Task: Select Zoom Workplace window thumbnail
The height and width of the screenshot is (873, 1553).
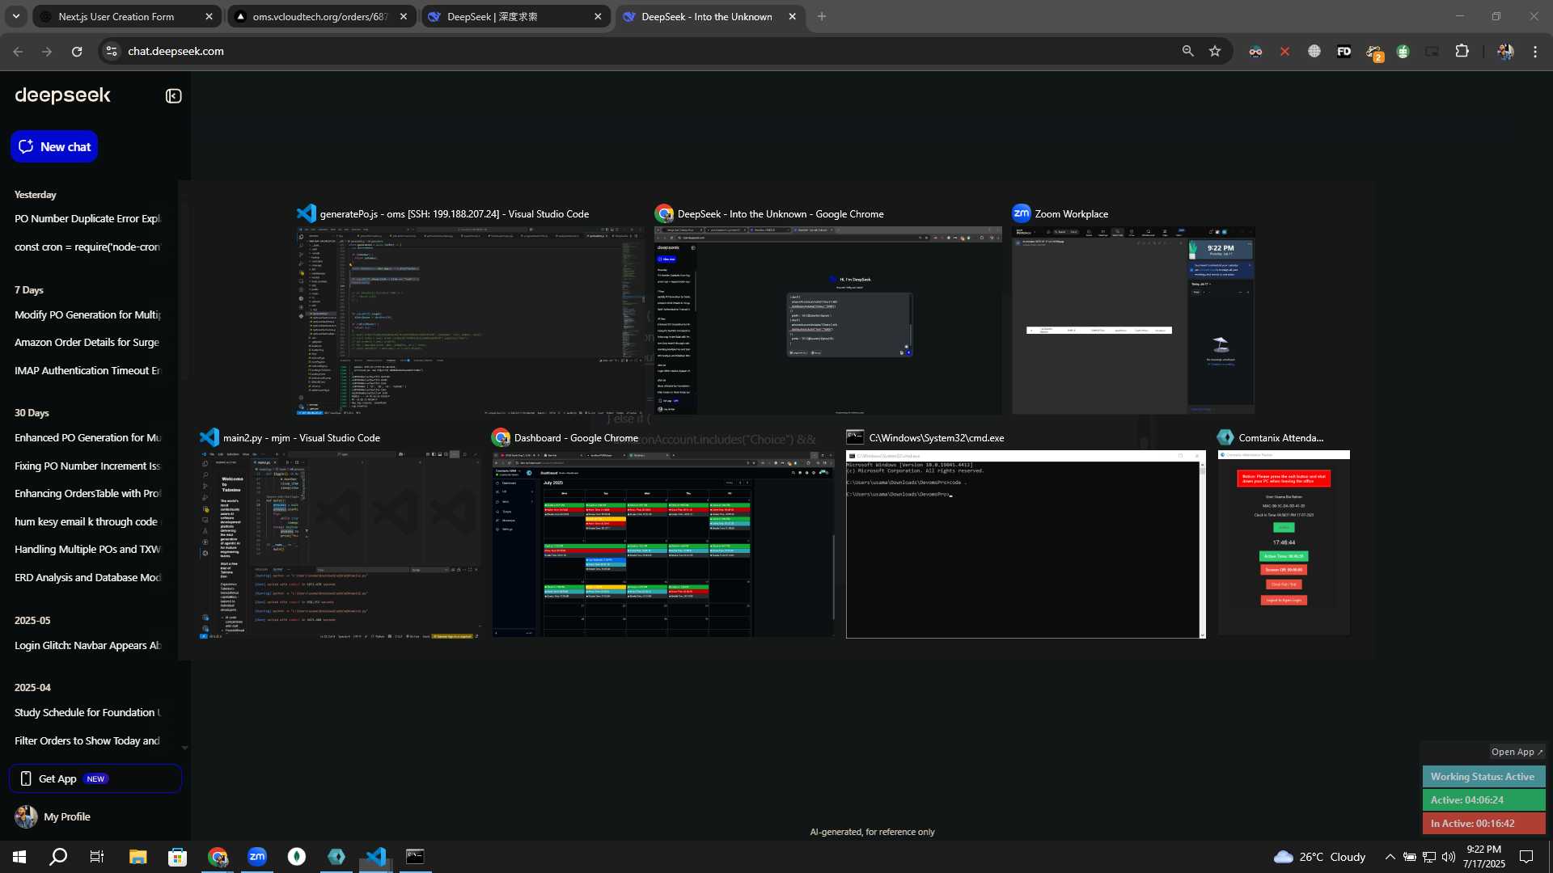Action: click(1133, 320)
